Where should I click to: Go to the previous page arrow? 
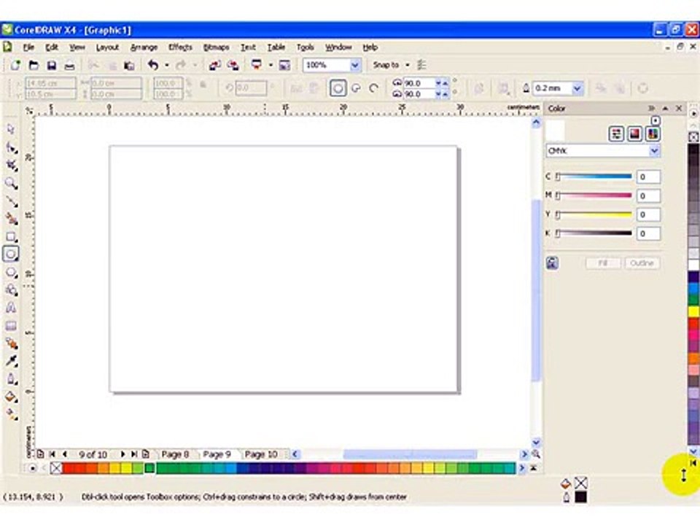(x=65, y=454)
